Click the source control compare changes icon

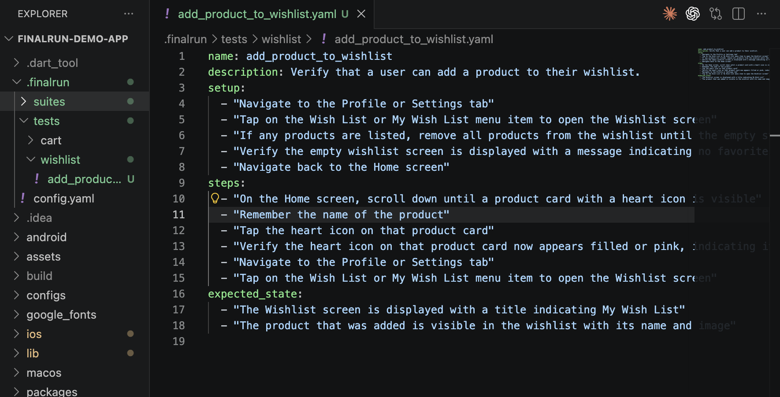tap(716, 14)
